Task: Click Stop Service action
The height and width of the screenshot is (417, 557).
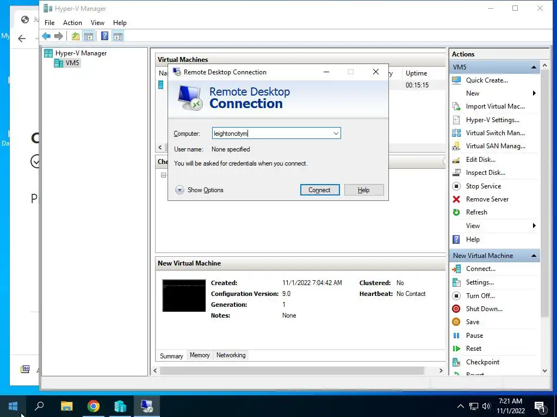Action: click(x=484, y=186)
